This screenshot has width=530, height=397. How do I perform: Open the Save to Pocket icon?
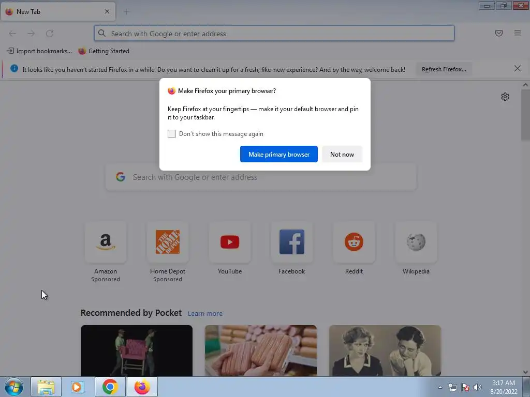499,33
